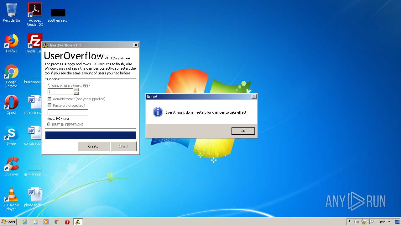Select the phonescust... Word document icon
The height and width of the screenshot is (226, 401).
click(34, 197)
